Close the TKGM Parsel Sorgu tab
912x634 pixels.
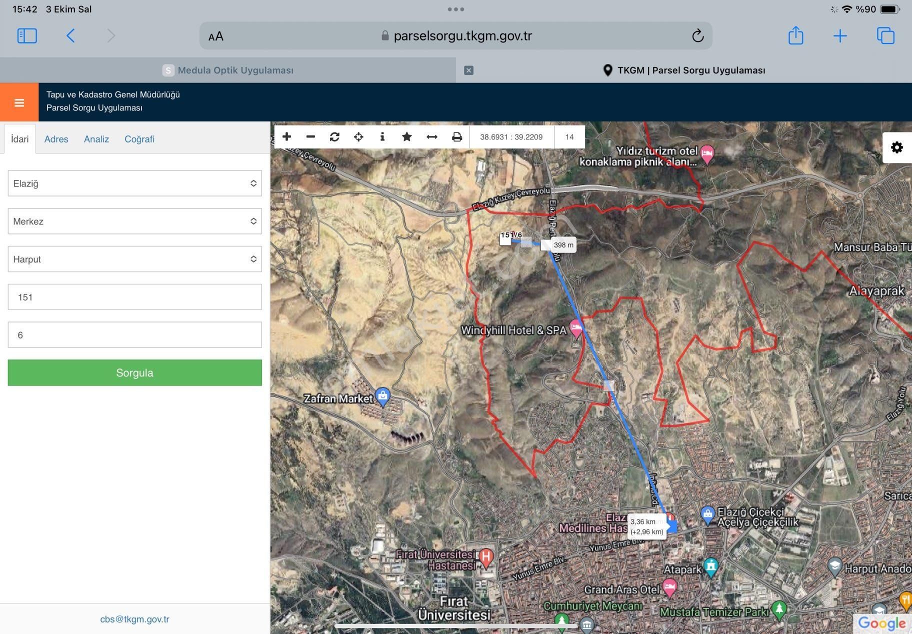(x=468, y=70)
